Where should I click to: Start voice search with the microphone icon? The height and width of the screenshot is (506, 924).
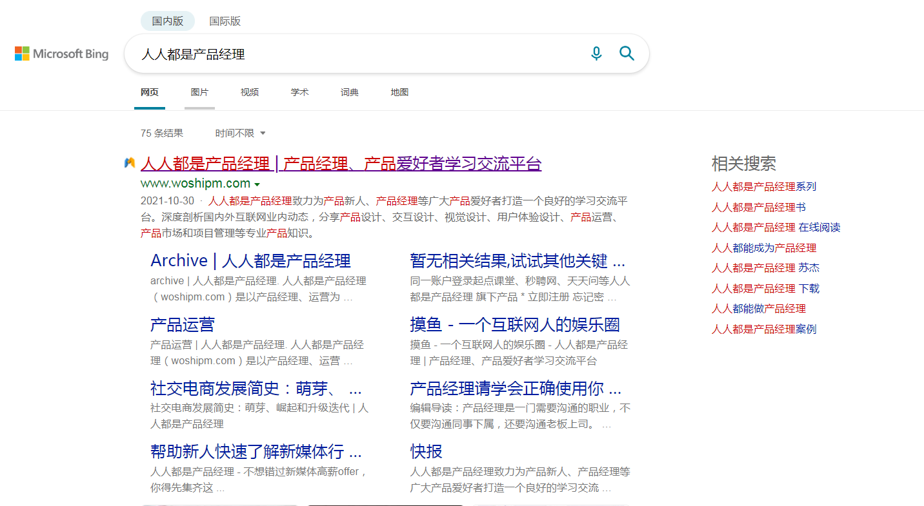[x=596, y=54]
